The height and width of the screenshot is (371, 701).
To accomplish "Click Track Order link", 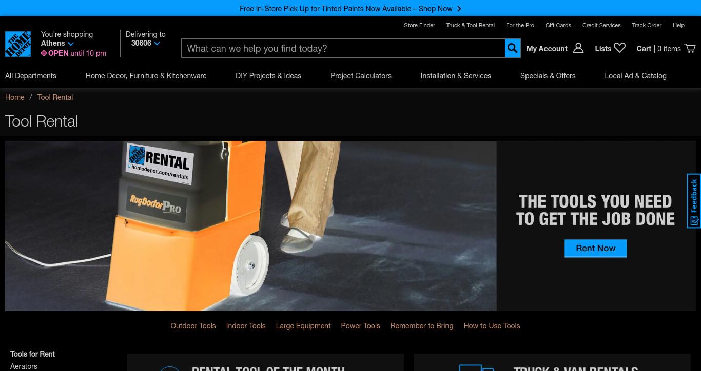I will 647,25.
